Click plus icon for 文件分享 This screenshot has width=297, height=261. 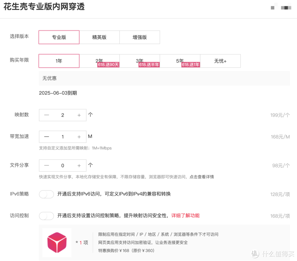click(x=79, y=165)
